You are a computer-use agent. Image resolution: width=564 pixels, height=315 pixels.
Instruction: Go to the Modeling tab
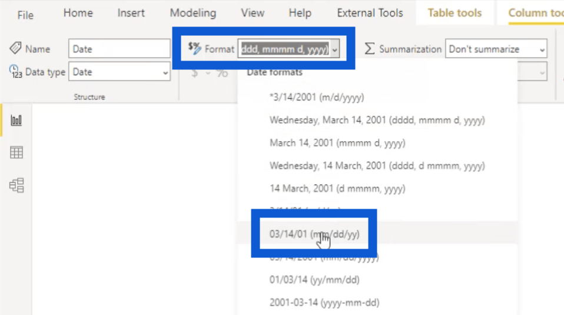pyautogui.click(x=193, y=13)
